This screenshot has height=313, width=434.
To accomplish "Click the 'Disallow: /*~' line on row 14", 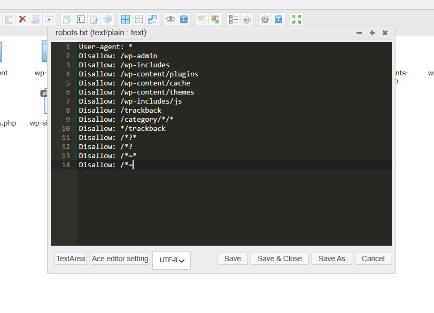I will click(x=106, y=165).
